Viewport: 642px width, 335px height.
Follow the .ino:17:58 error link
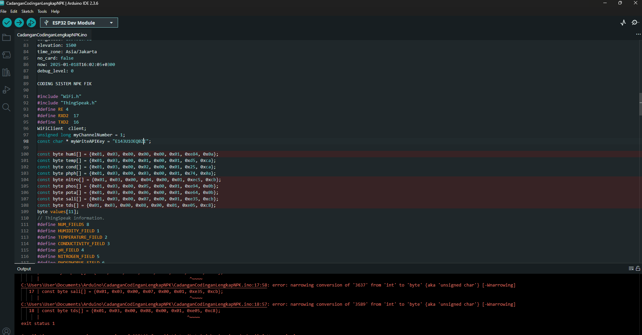pyautogui.click(x=145, y=285)
